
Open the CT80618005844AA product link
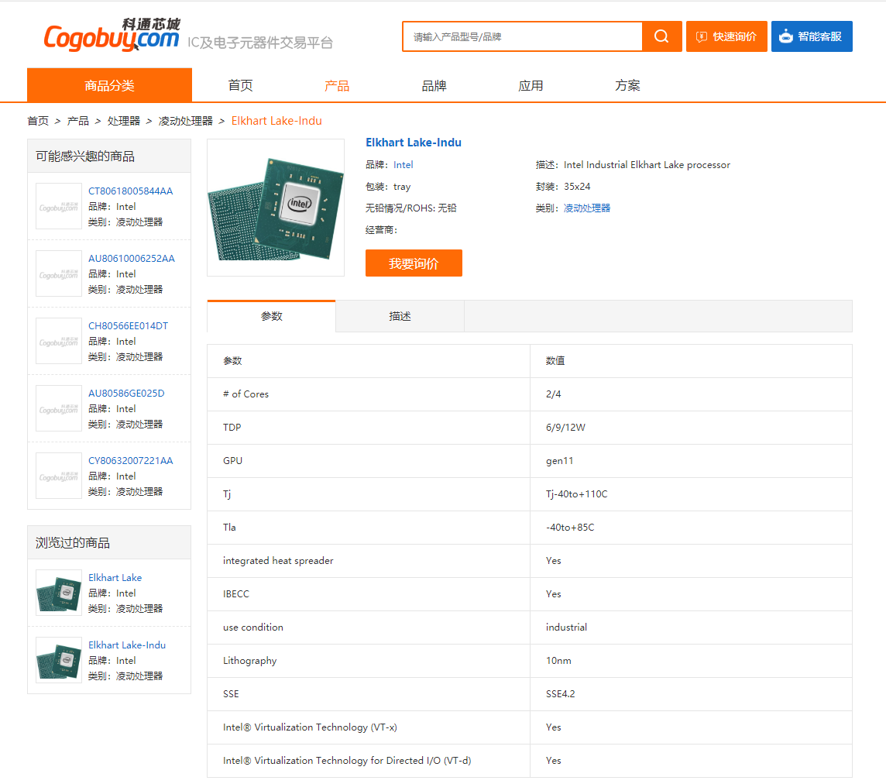[x=131, y=191]
